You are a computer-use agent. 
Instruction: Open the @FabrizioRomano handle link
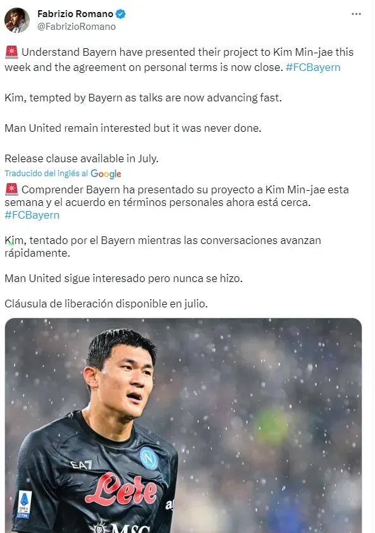[x=77, y=27]
